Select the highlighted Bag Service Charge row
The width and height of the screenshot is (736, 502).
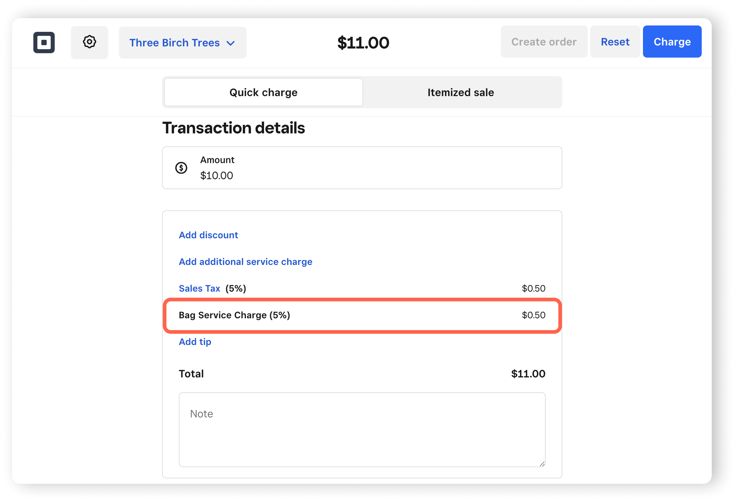tap(362, 315)
